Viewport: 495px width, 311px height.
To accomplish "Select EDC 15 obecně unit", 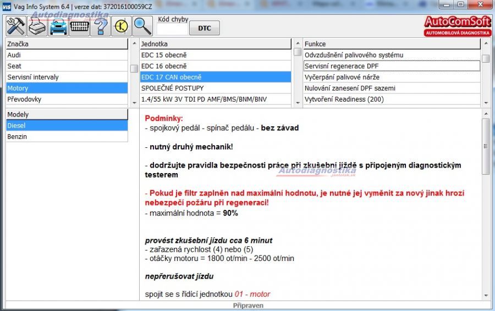I will pyautogui.click(x=215, y=55).
